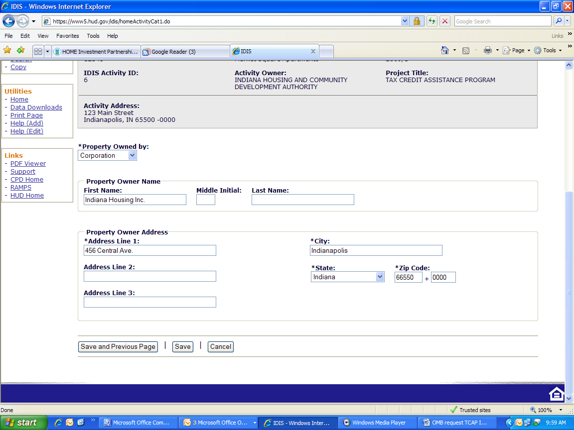Click the Zip Code field with 66550
Image resolution: width=574 pixels, height=430 pixels.
click(x=408, y=277)
